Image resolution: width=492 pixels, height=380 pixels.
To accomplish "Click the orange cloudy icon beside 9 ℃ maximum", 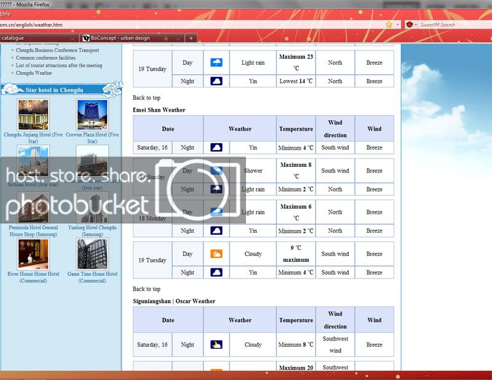I will (216, 254).
